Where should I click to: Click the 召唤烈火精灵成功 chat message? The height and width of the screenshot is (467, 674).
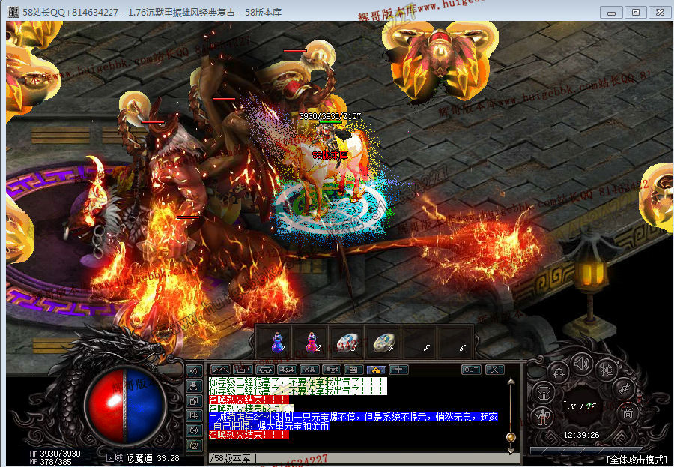point(251,408)
